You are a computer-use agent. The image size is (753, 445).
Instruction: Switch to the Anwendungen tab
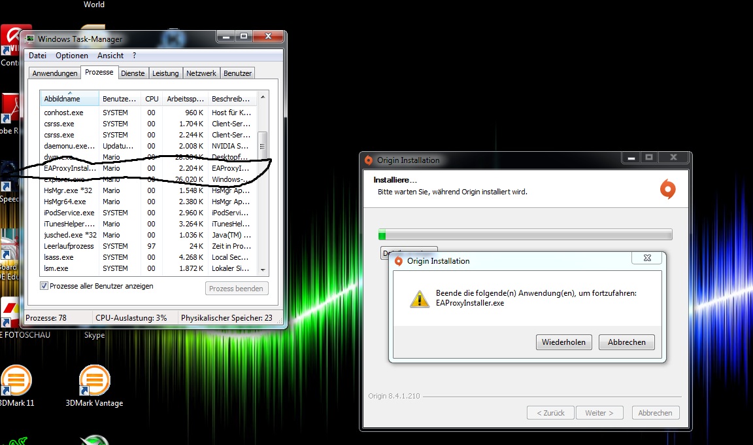(55, 73)
